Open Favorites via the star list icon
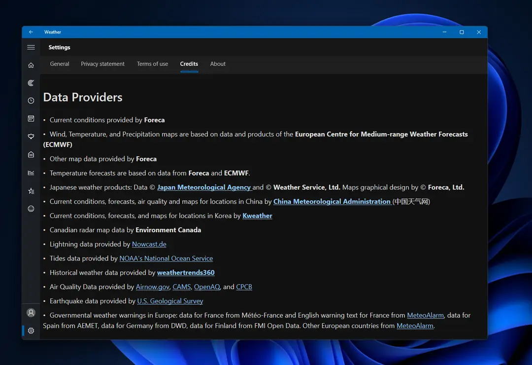Viewport: 532px width, 365px height. [x=31, y=191]
